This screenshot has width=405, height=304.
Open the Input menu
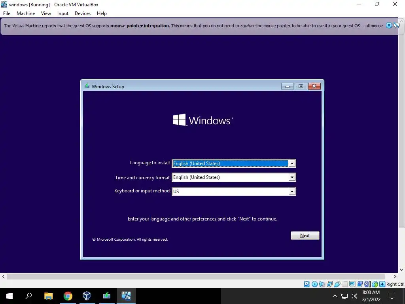click(x=63, y=13)
